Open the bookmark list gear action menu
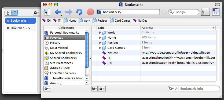Viewport: 224px width, 100px height. tap(102, 89)
